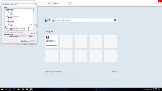Click the Bing search magnifier icon
The height and width of the screenshot is (91, 162).
(115, 20)
